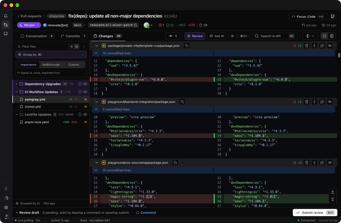Screen dimensions: 341x223
Task: Jump to top with the up arrow button
Action: click(x=333, y=192)
